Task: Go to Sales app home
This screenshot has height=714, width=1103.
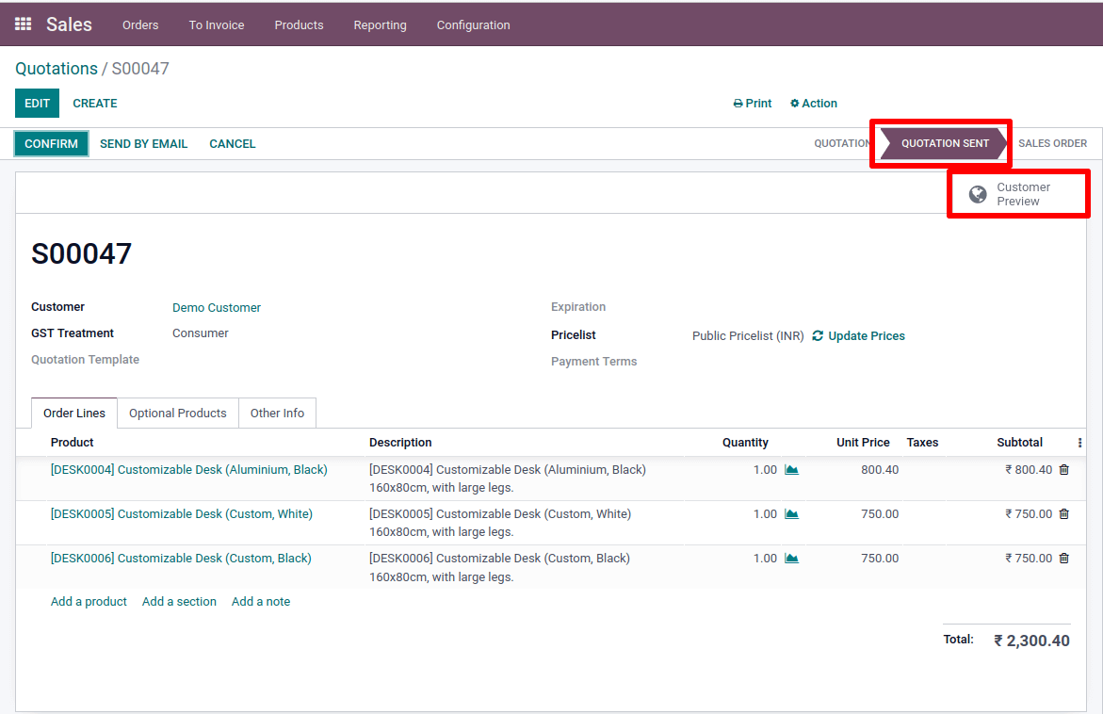Action: coord(69,24)
